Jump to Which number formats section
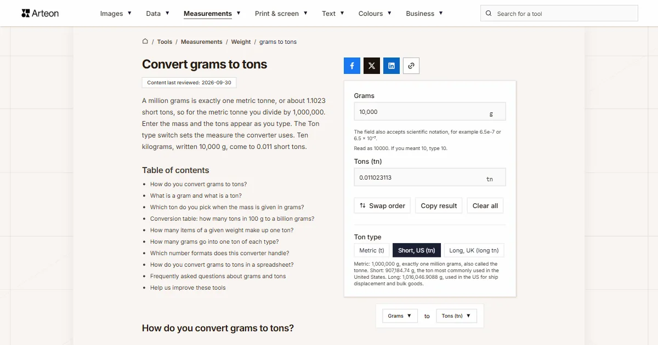 click(x=220, y=254)
